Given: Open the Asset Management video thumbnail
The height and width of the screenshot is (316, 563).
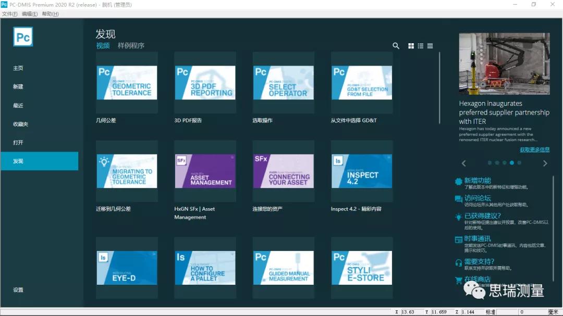Looking at the screenshot, I should 205,171.
